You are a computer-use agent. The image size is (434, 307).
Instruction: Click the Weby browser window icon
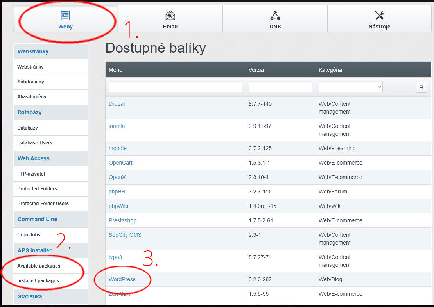point(65,16)
